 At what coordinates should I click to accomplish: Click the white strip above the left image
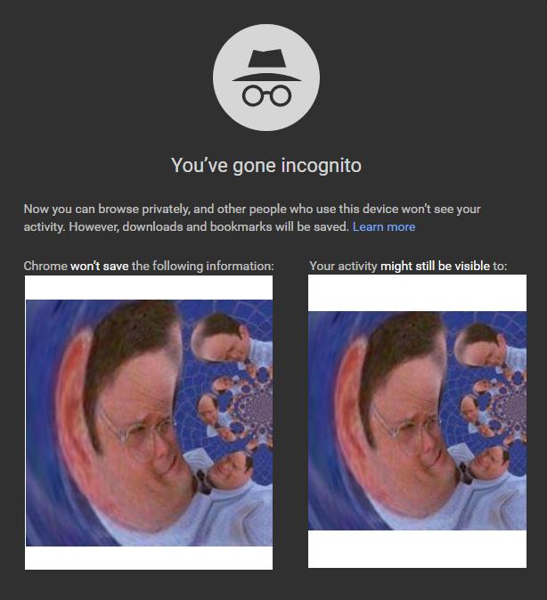149,287
